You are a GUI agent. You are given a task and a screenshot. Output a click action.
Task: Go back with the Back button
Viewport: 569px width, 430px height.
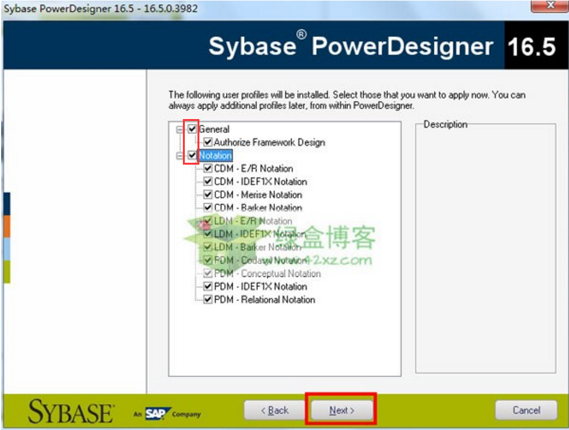[x=274, y=410]
